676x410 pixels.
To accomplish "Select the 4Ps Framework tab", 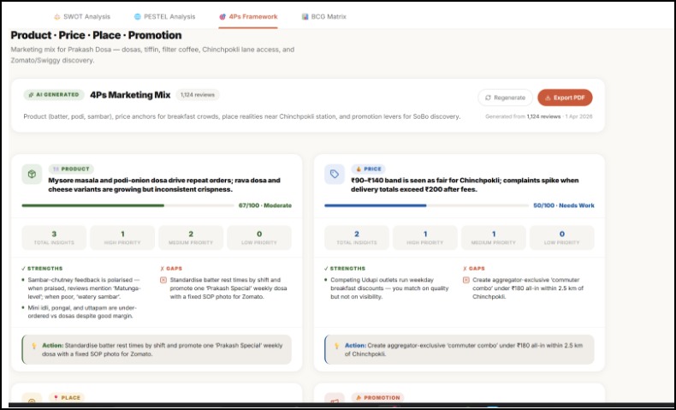I will tap(248, 17).
